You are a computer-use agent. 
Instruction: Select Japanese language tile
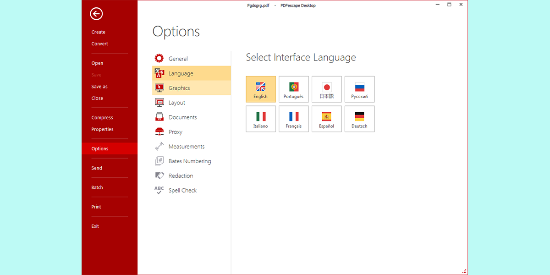[327, 89]
